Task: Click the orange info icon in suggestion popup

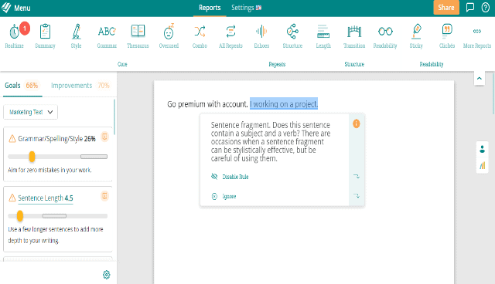Action: (356, 123)
